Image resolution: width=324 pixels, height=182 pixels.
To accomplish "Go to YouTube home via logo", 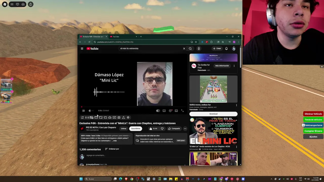I will pos(92,49).
